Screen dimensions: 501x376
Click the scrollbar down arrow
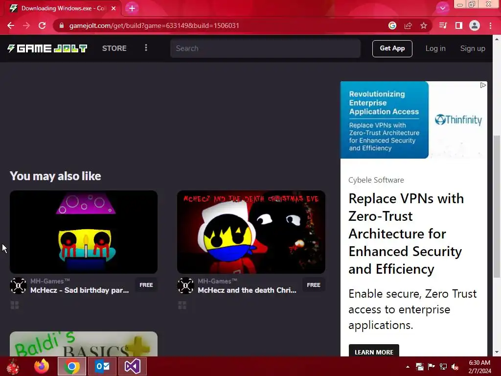497,352
